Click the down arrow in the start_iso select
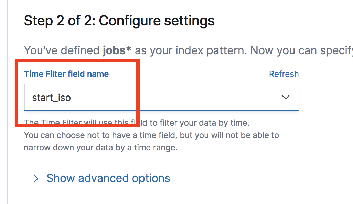353x204 pixels. click(x=285, y=97)
